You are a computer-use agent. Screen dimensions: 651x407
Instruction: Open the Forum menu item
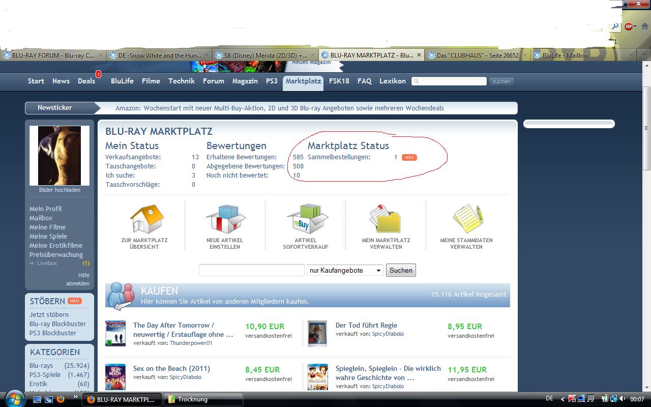click(213, 81)
